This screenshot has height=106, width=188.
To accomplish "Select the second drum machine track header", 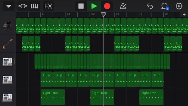I will [x=7, y=79].
